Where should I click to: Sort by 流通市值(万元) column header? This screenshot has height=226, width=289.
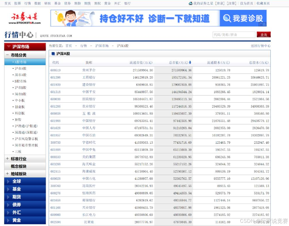pos(141,63)
